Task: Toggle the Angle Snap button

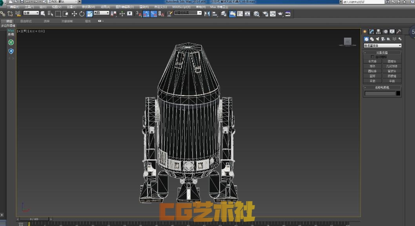Action: click(x=146, y=14)
